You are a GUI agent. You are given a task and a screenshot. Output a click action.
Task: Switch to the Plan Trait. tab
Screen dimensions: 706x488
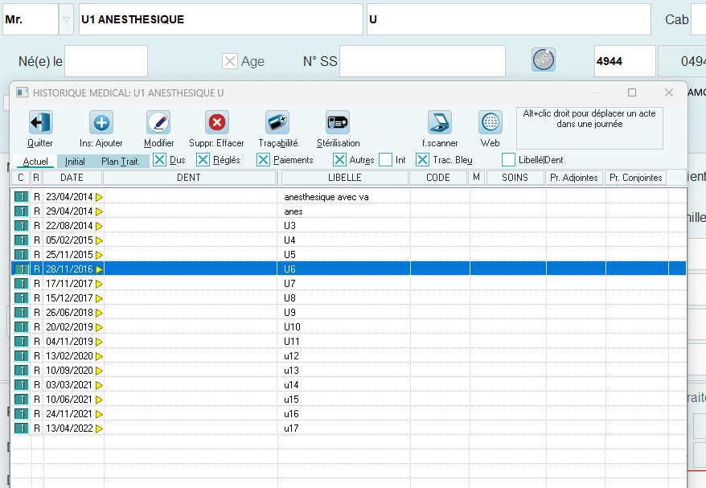pos(121,161)
